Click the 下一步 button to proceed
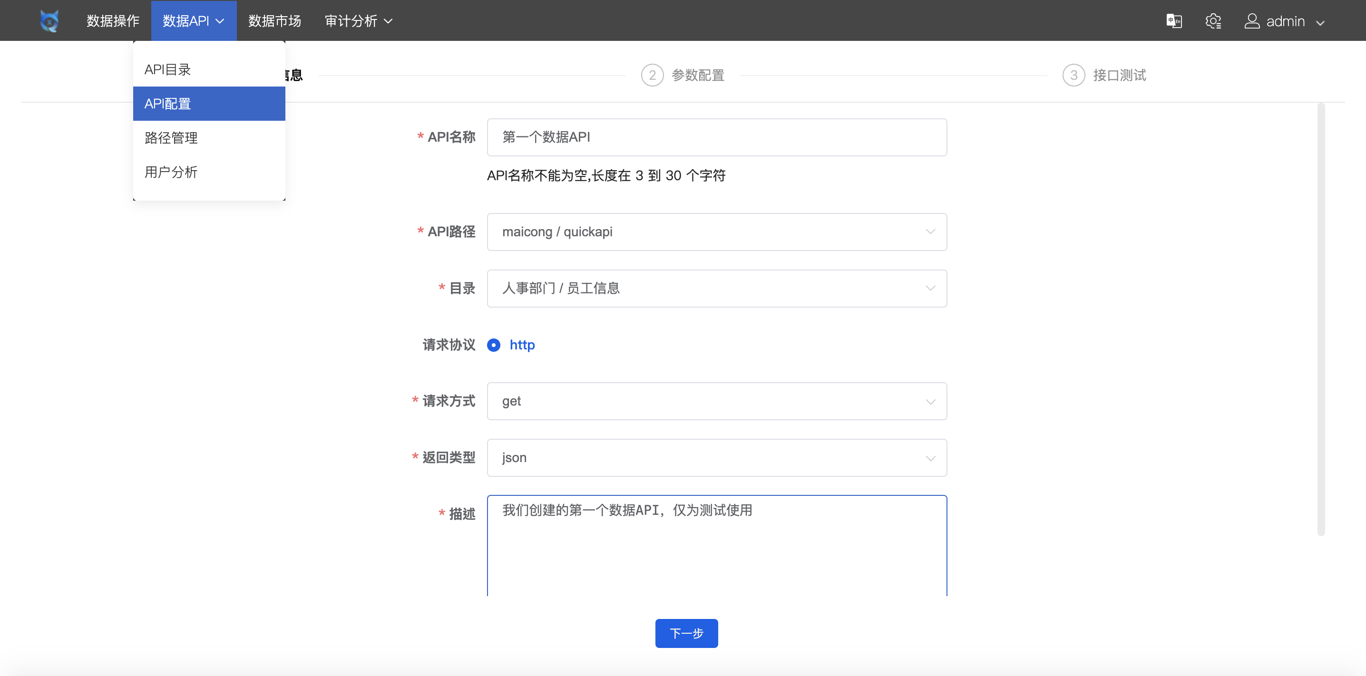 point(686,633)
